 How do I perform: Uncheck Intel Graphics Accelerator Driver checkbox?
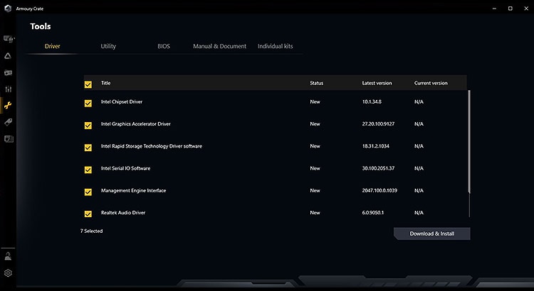(88, 126)
